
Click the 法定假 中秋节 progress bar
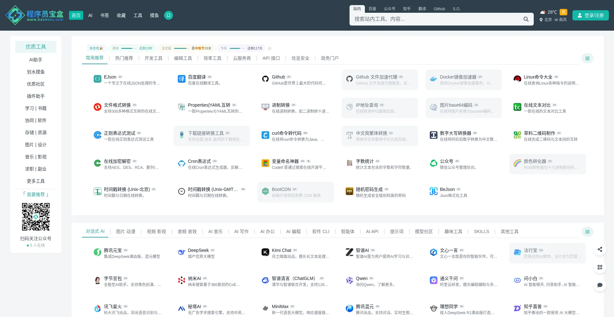coord(182,49)
